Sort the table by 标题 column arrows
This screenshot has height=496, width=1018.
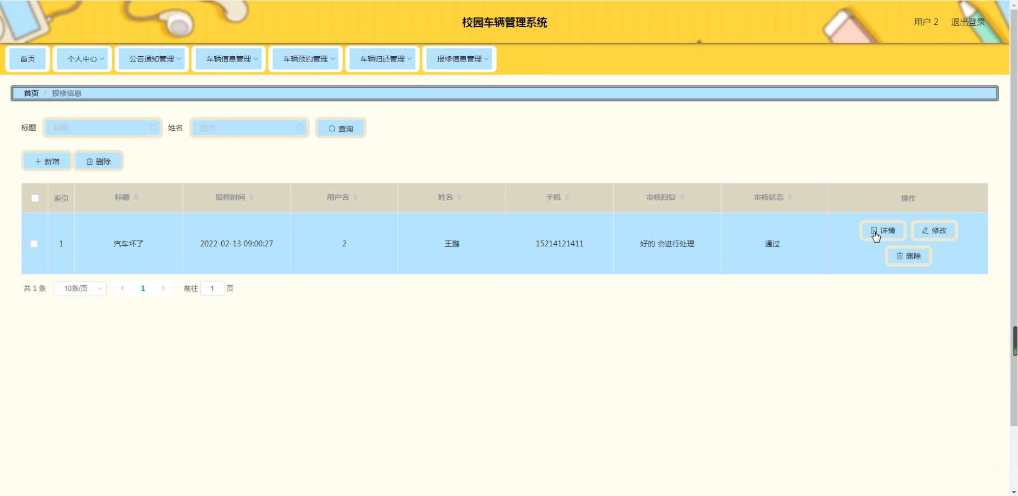click(x=136, y=197)
